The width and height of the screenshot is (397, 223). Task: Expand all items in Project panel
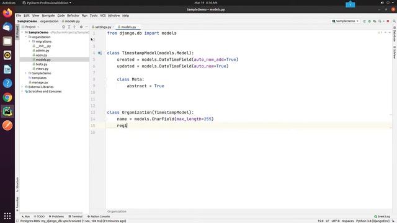pos(69,27)
